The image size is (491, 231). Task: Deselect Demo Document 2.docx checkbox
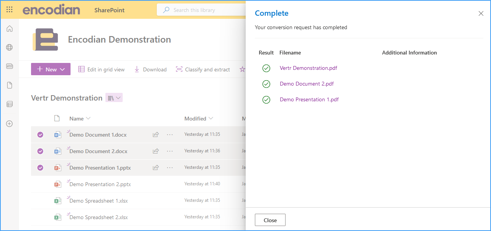40,151
